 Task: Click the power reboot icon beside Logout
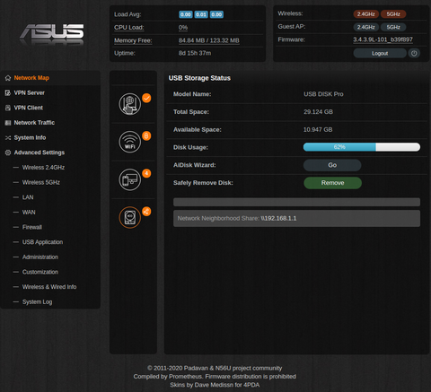(414, 53)
